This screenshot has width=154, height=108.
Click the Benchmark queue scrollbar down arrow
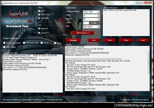[x=148, y=35]
